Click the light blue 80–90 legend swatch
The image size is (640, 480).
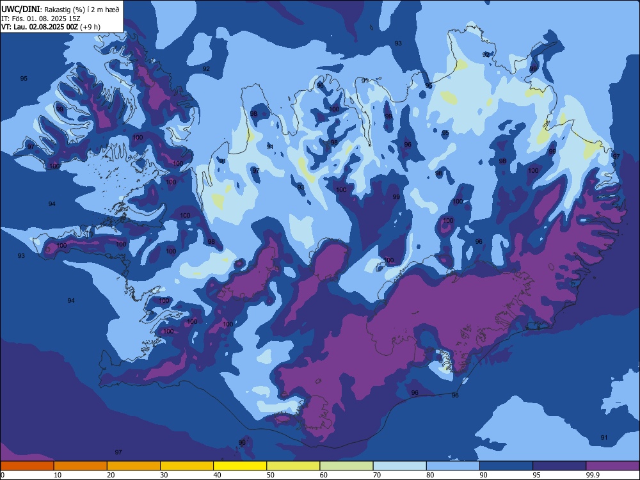453,466
